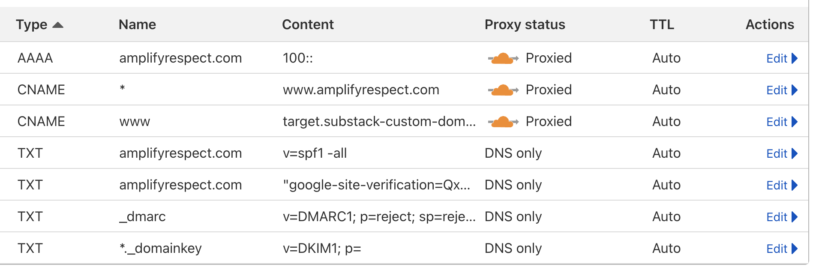Expand Edit arrow for the wildcard CNAME record

coord(795,90)
